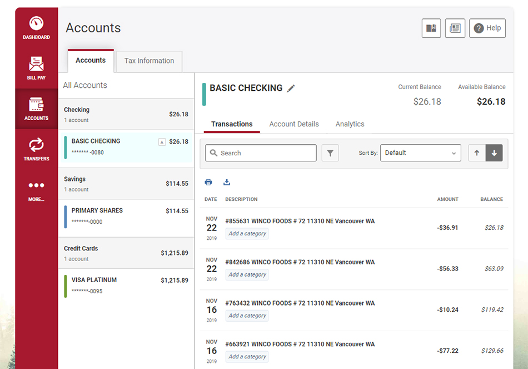Sort transactions in descending order
The height and width of the screenshot is (369, 528).
coord(494,153)
